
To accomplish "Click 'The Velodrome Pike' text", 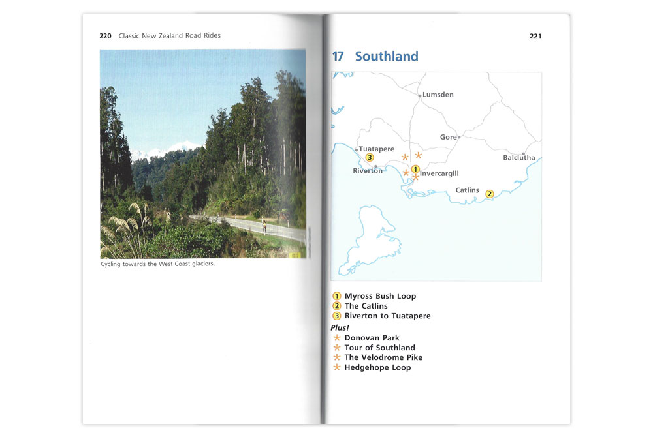I will click(383, 357).
